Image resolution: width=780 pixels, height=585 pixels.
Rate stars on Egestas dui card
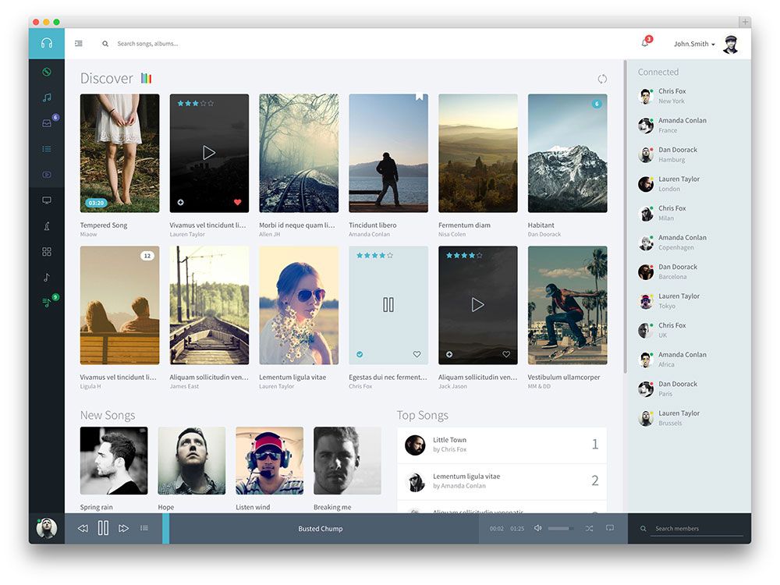point(374,255)
